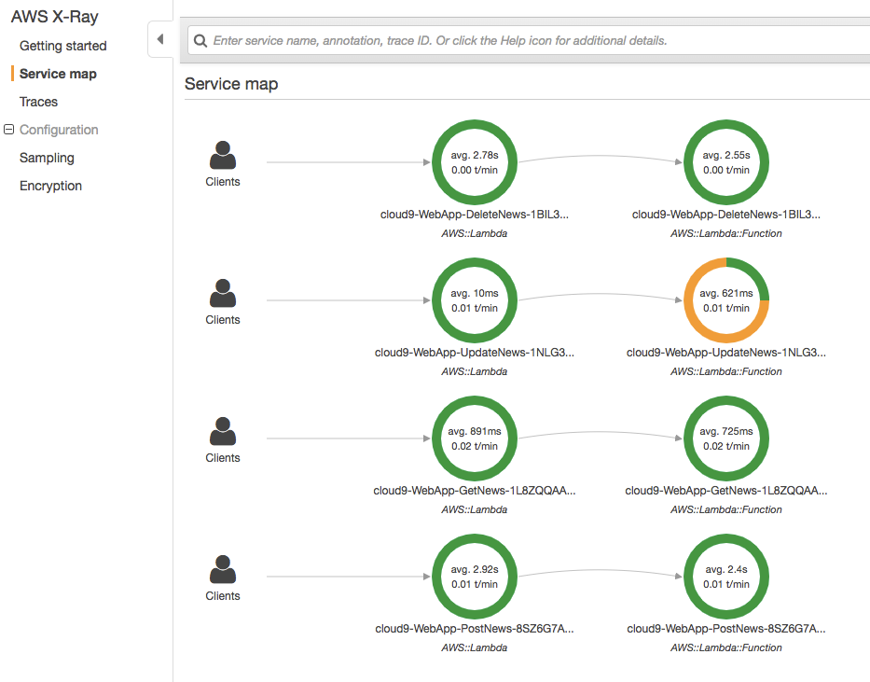Select UpdateNews Function node with orange ring
870x682 pixels.
pyautogui.click(x=726, y=300)
